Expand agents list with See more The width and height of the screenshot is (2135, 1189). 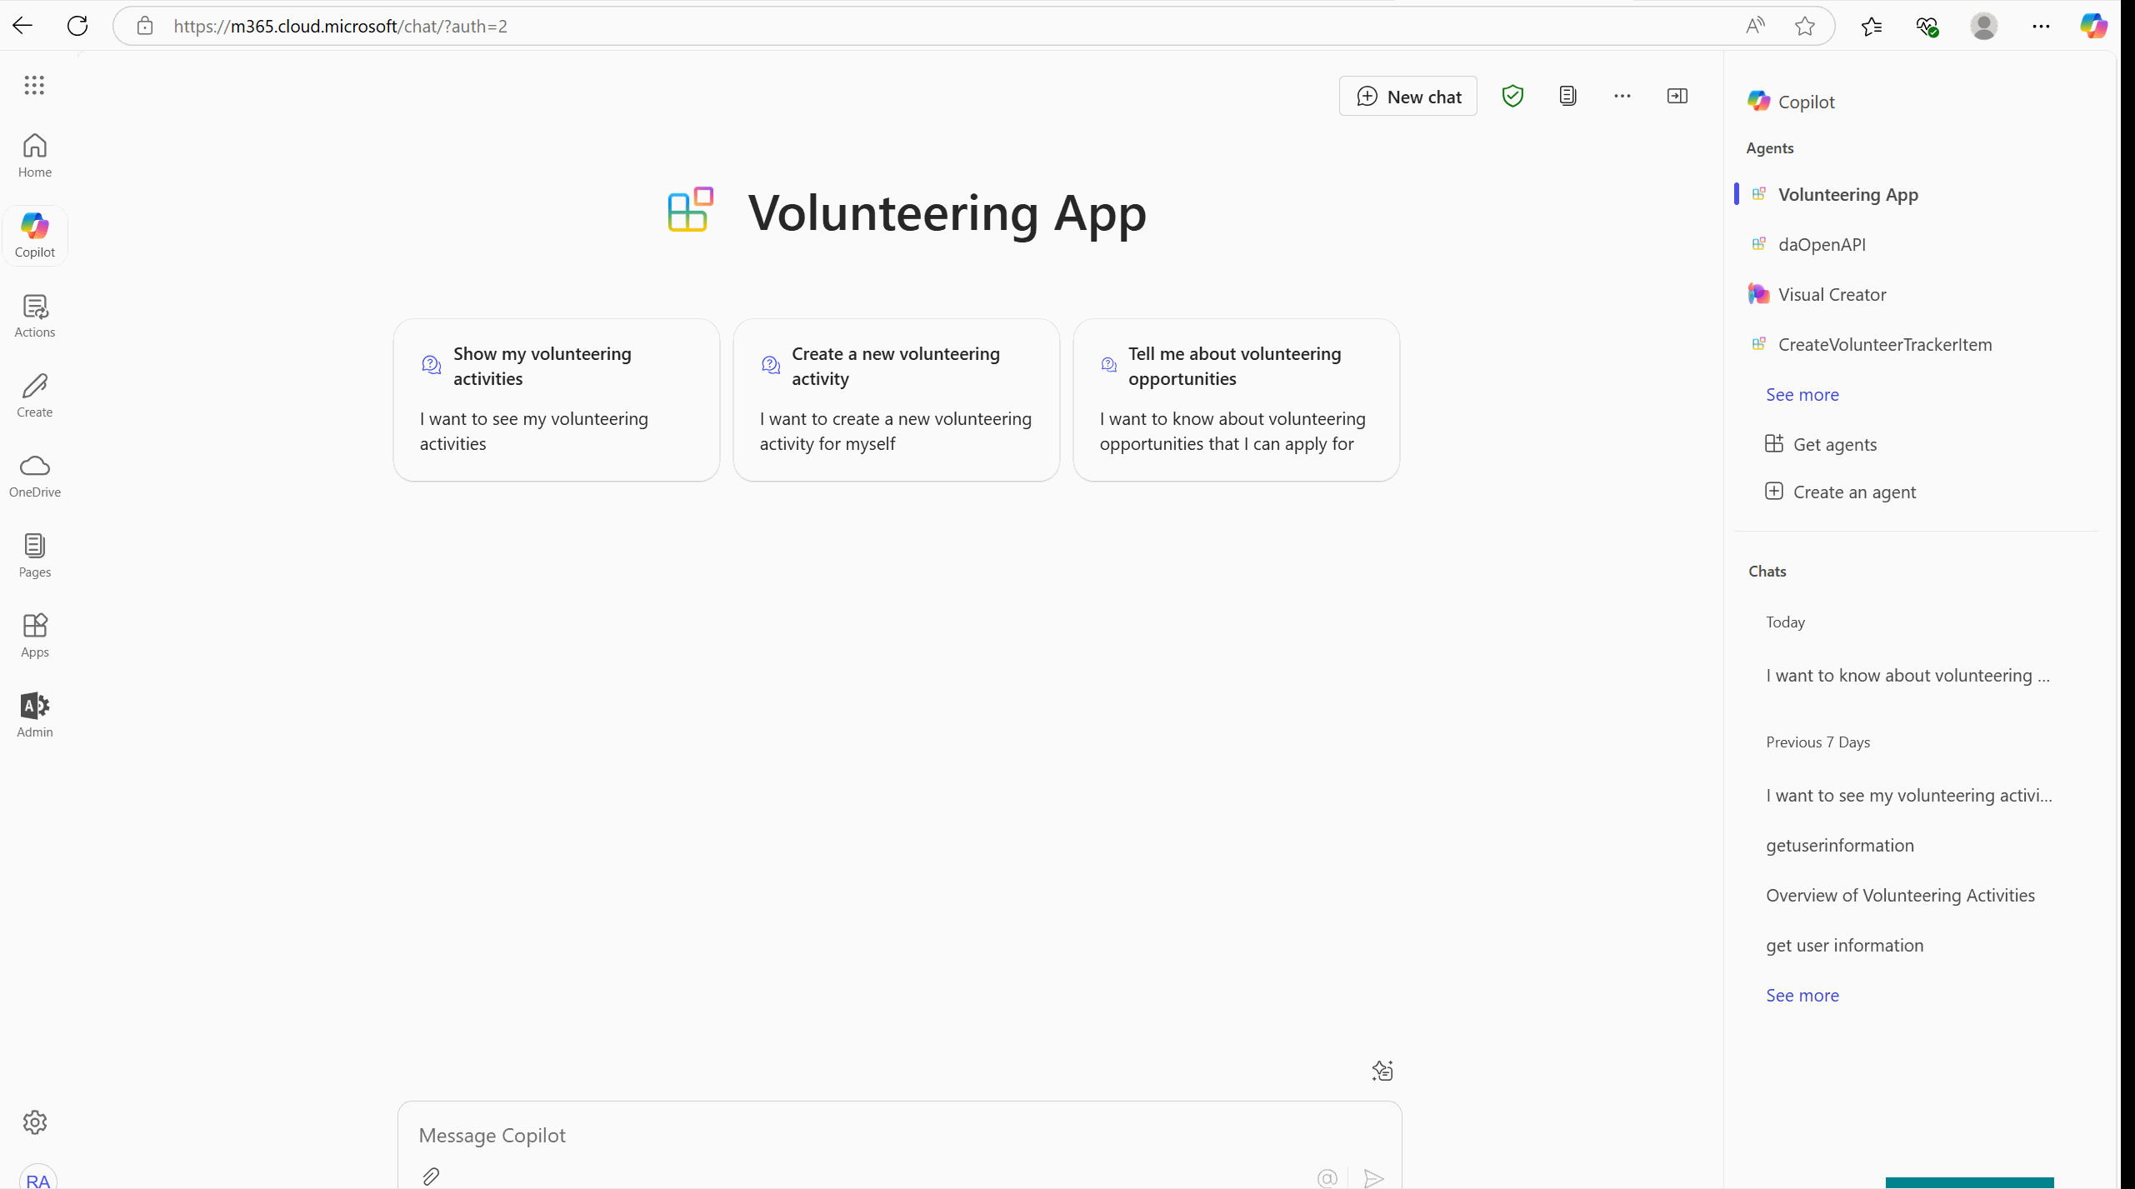tap(1802, 394)
